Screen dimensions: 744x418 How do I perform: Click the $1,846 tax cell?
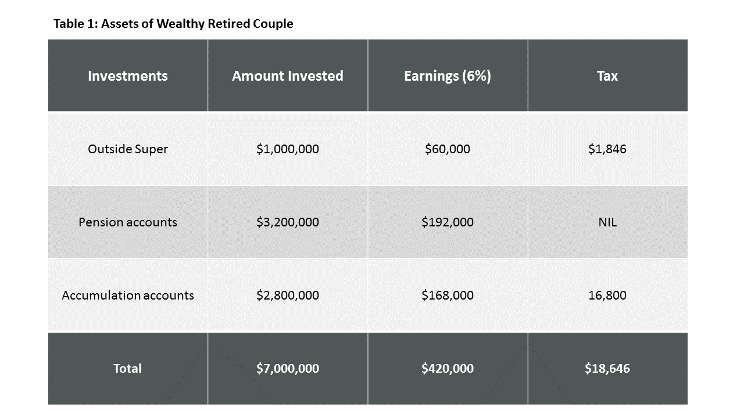coord(607,149)
